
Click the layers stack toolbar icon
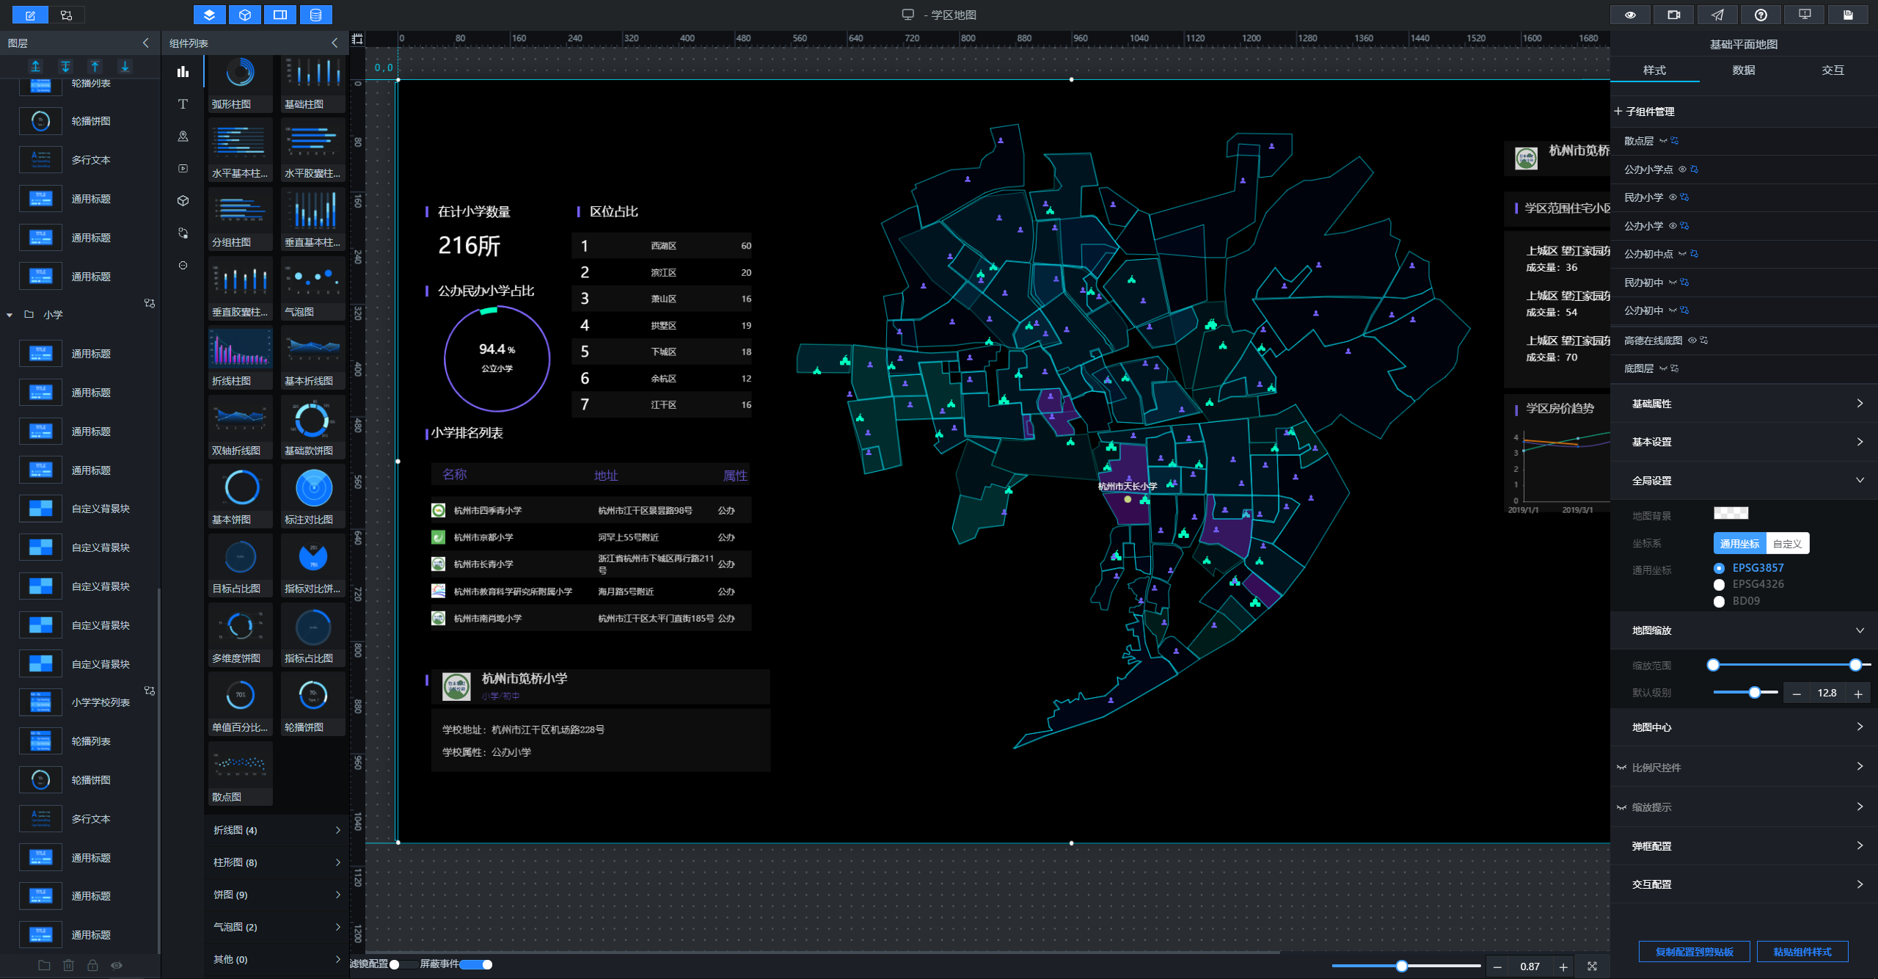[x=209, y=15]
